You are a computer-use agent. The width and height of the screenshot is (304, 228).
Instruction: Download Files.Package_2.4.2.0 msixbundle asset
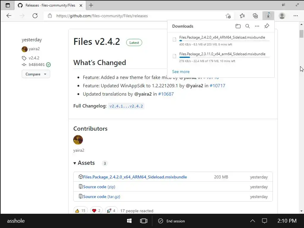(x=135, y=177)
